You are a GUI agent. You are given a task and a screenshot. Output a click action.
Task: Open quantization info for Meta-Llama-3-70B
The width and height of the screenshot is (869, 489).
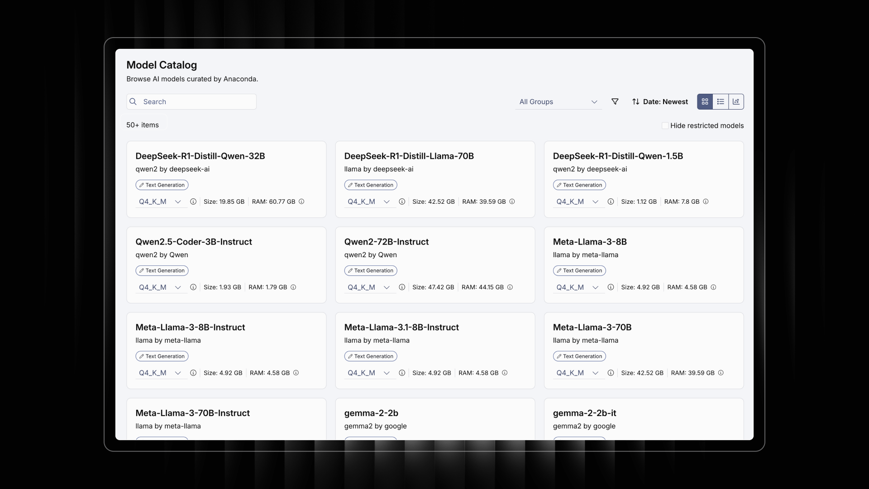pos(611,373)
